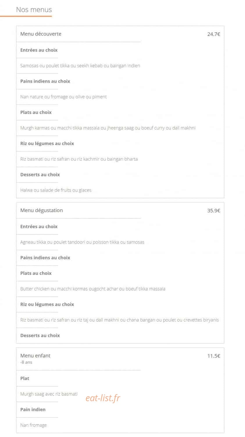Click the 24.7€ price
The image size is (245, 437).
214,34
